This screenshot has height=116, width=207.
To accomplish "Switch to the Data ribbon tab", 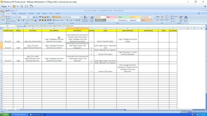I will [38, 14].
